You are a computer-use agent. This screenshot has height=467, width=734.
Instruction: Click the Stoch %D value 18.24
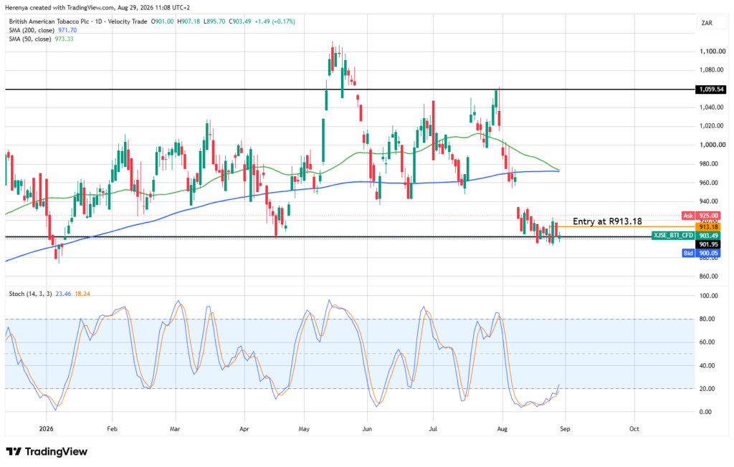click(82, 294)
